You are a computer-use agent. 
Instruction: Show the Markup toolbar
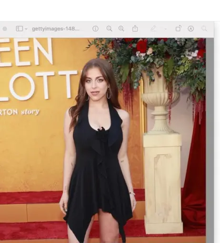pos(190,28)
